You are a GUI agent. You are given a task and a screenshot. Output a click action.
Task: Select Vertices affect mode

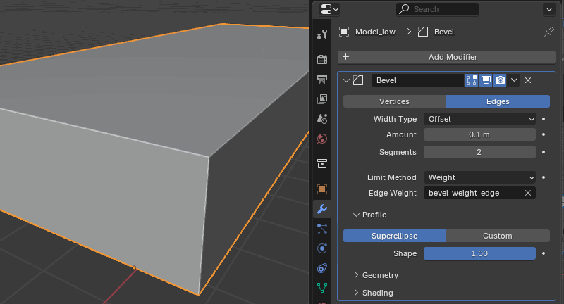394,101
